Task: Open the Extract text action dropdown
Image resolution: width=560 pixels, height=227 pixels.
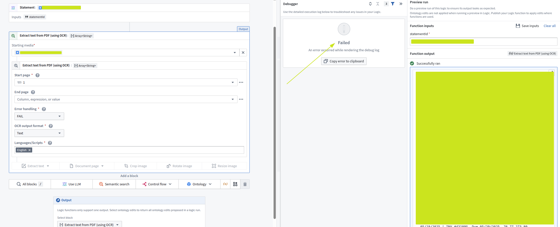Action: coord(35,166)
